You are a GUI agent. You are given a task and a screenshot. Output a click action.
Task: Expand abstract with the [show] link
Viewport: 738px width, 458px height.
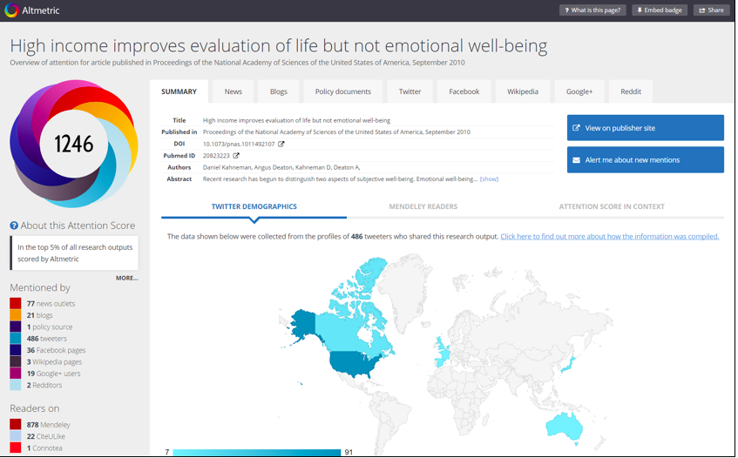point(489,179)
